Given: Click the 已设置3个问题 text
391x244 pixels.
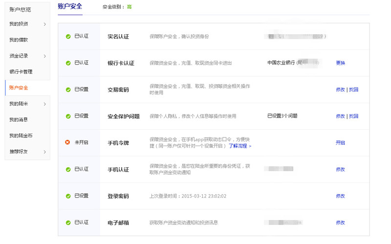Looking at the screenshot, I should (x=282, y=116).
